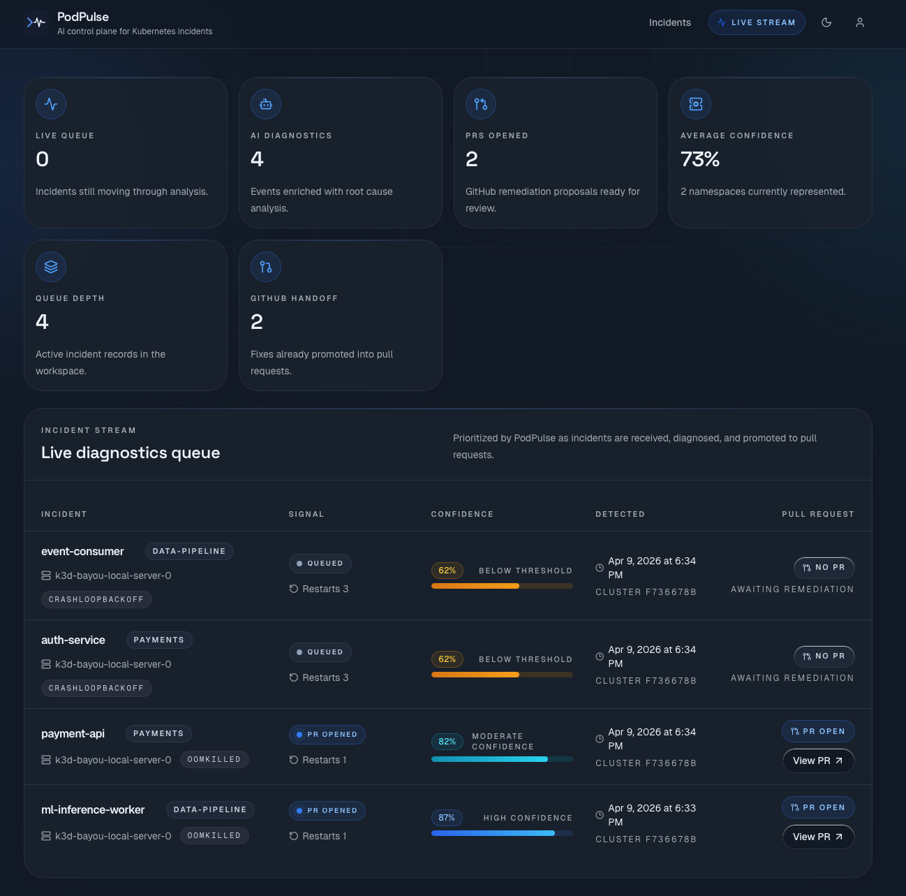This screenshot has height=896, width=906.
Task: Click the GitHub Handoff branch icon
Action: (266, 267)
